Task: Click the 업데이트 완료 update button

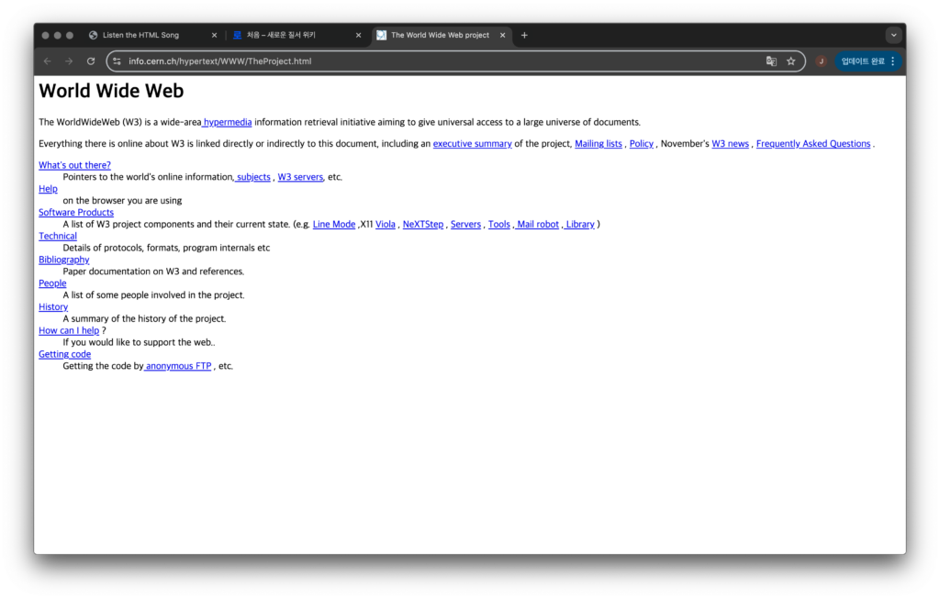Action: point(862,61)
